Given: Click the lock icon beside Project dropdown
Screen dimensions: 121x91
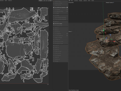Looking at the screenshot, I should pyautogui.click(x=48, y=1).
